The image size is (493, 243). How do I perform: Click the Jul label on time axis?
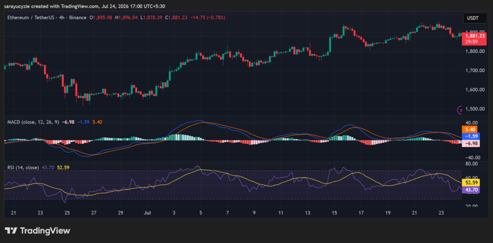tap(147, 213)
